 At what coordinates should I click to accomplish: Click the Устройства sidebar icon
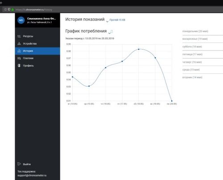[19, 44]
